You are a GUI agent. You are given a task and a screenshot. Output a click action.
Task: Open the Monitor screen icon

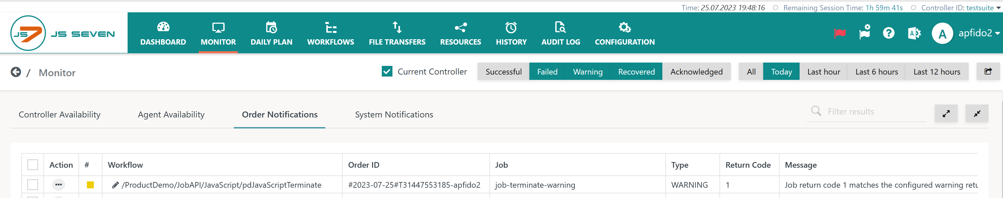pos(218,27)
